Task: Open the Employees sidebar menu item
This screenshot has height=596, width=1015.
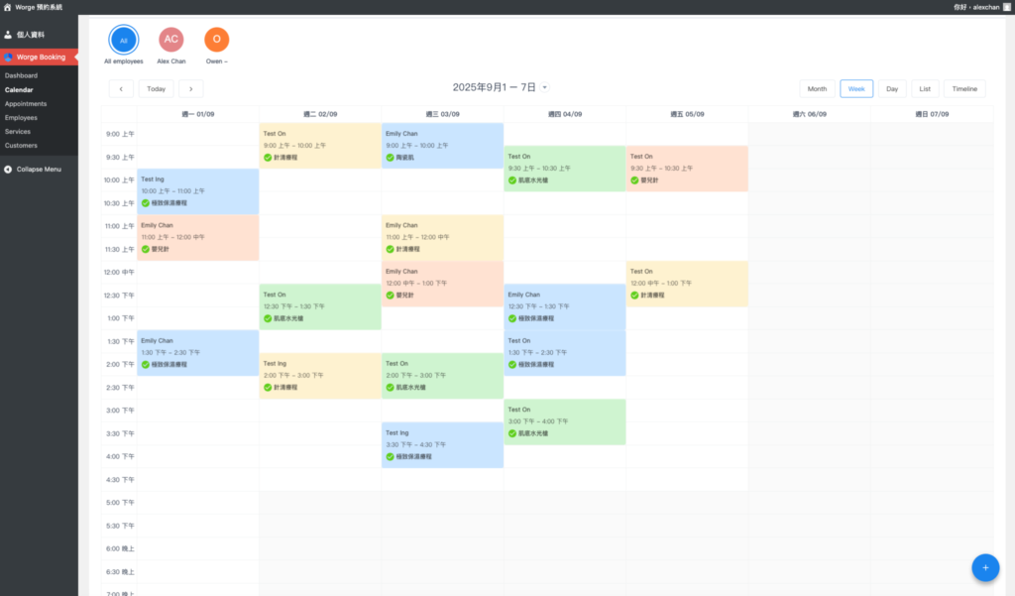Action: point(23,117)
